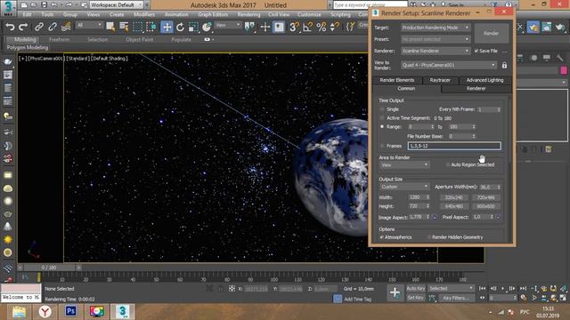Open the Area to Render dropdown
Image resolution: width=570 pixels, height=320 pixels.
click(404, 165)
